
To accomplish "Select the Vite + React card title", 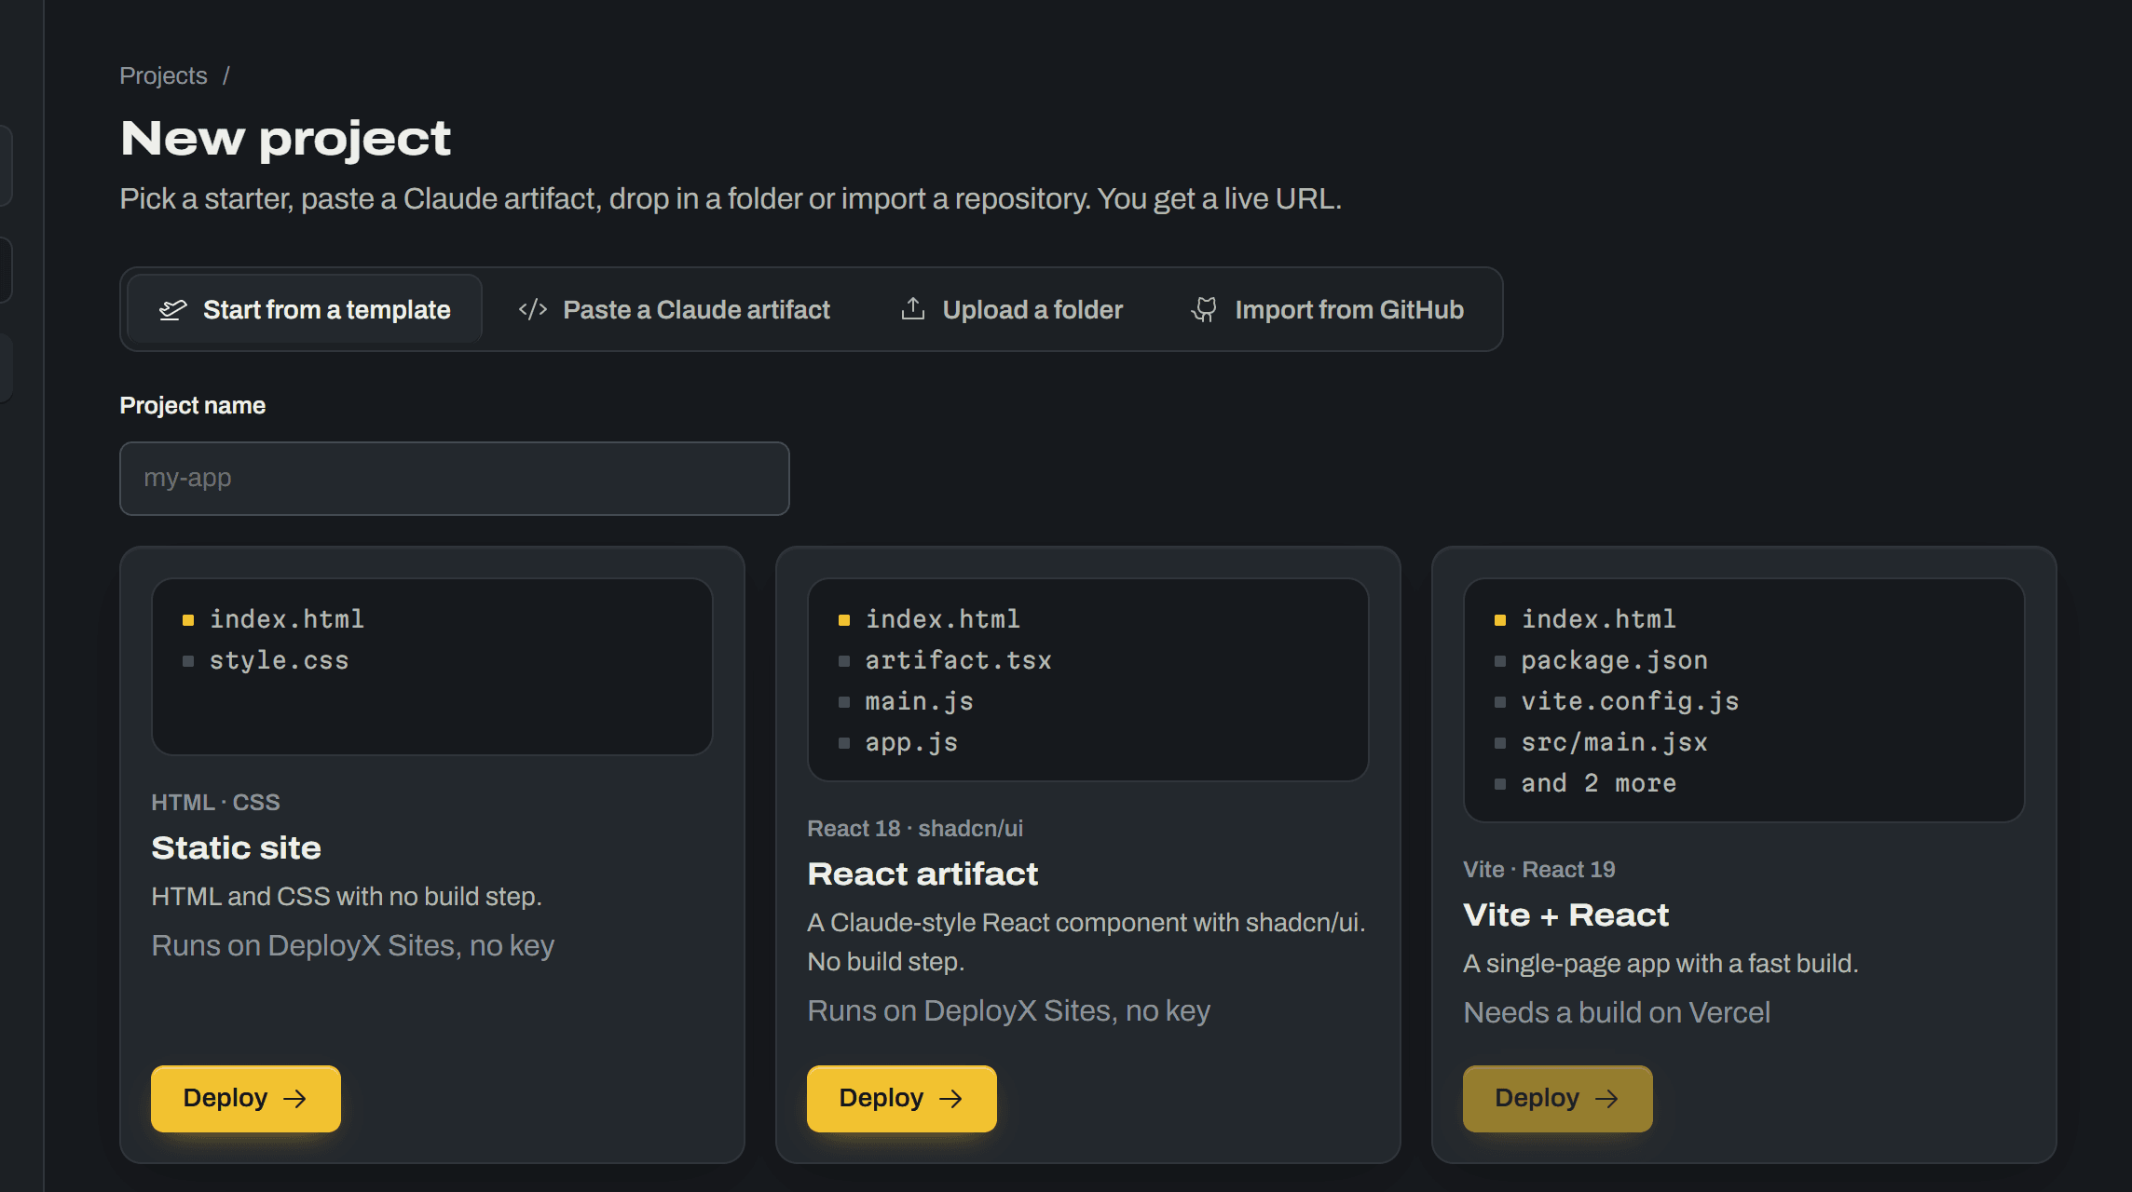I will pos(1566,915).
